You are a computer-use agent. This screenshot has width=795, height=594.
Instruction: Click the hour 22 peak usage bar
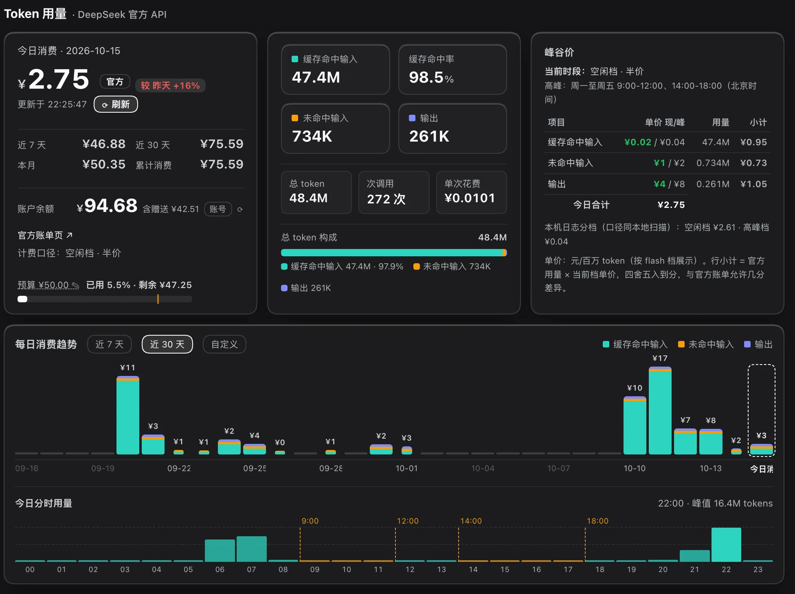click(726, 545)
